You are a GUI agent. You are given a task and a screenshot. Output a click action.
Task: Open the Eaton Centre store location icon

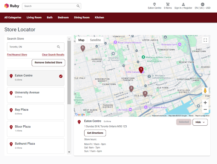154,4
